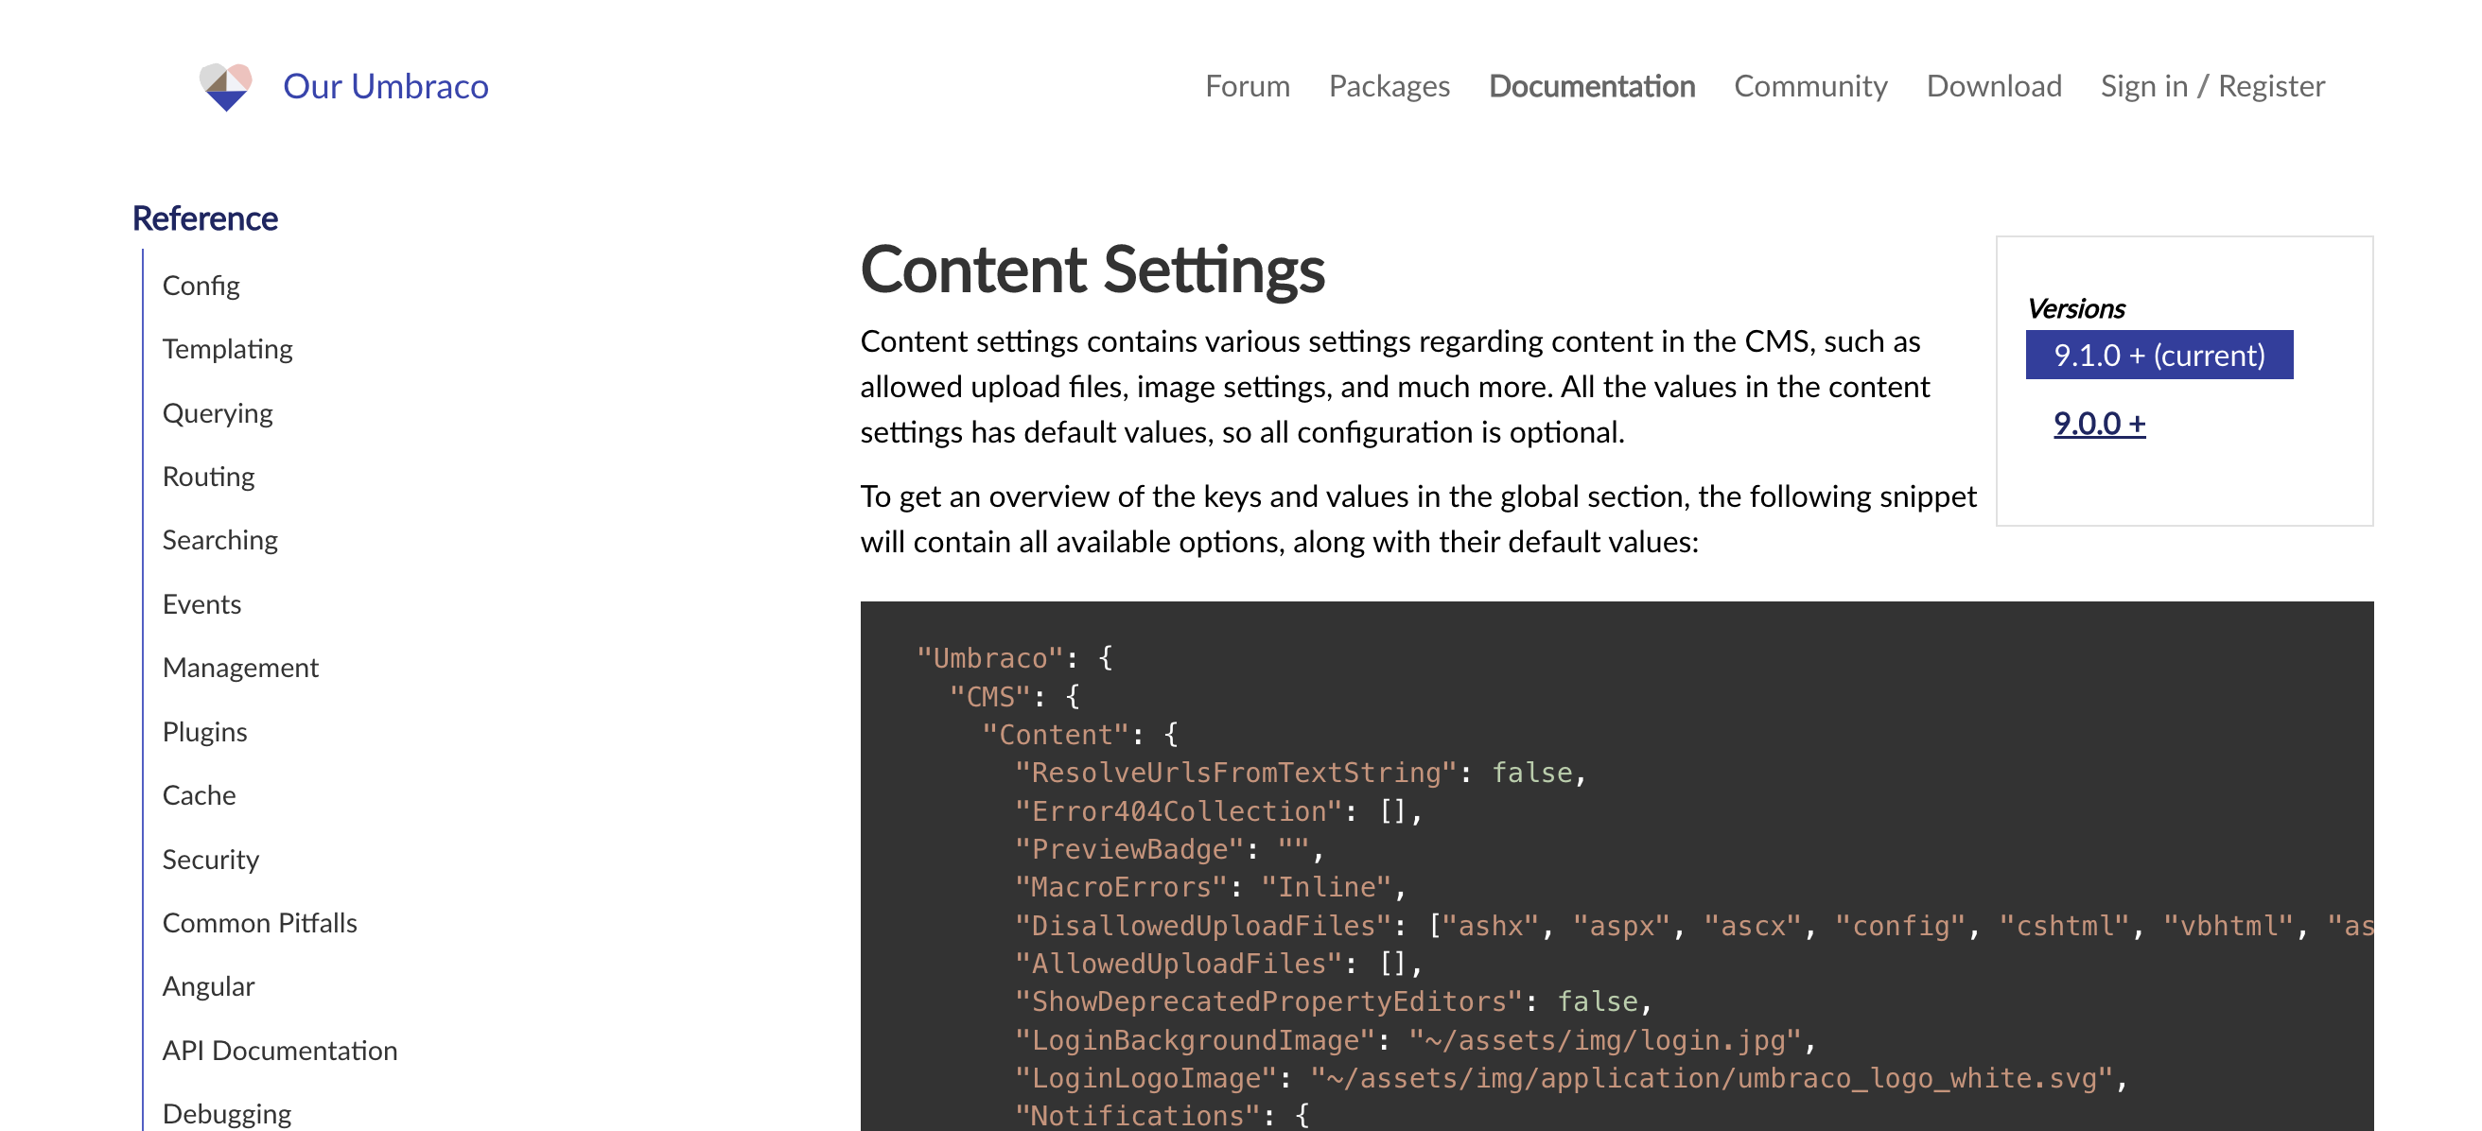2482x1131 pixels.
Task: Click the Download link
Action: point(1994,86)
